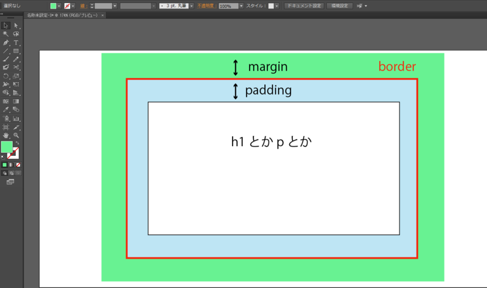Screen dimensions: 487x288
Task: Select the Gradient tool
Action: [16, 101]
